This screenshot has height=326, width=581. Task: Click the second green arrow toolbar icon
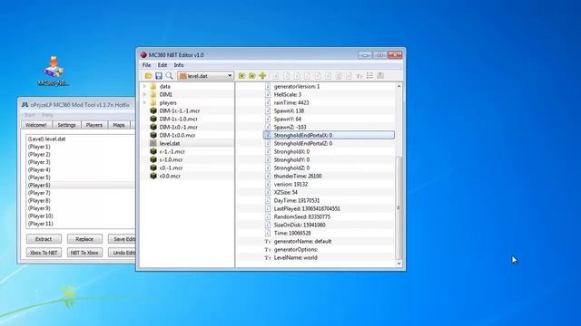coord(252,76)
